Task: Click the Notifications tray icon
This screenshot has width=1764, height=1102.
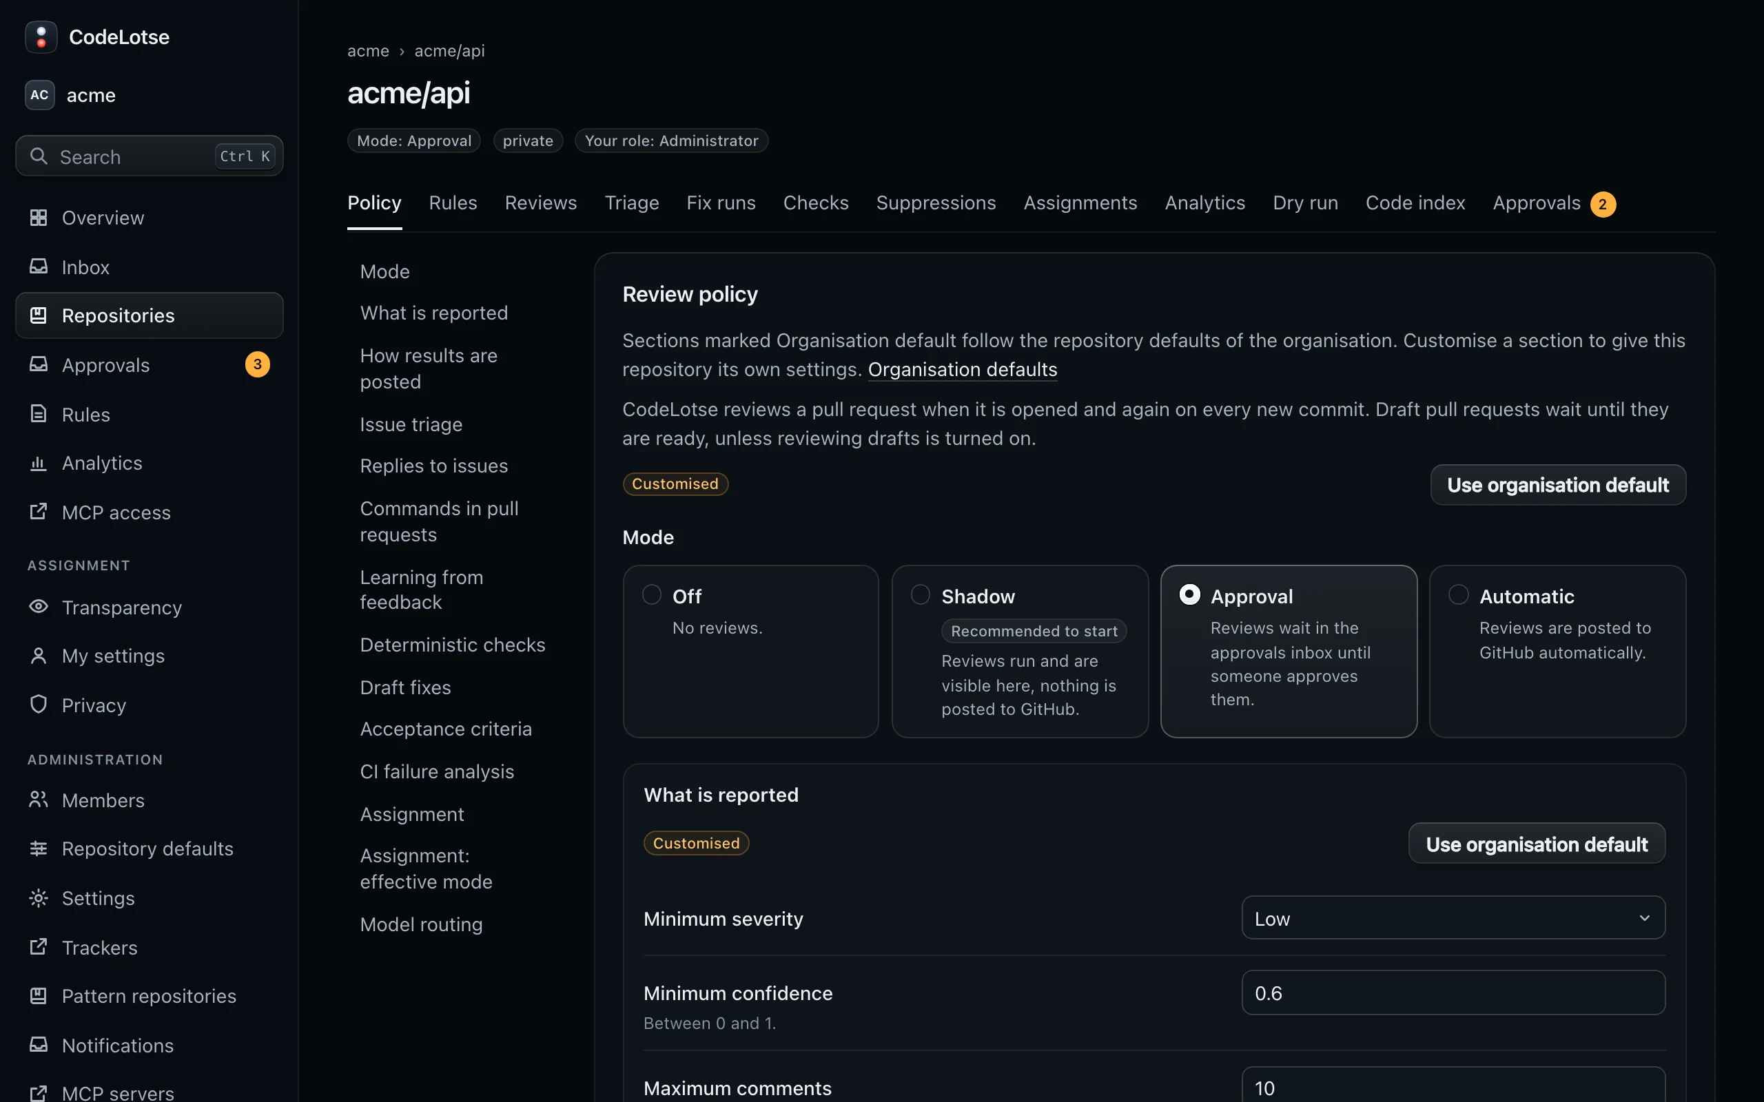Action: (x=38, y=1044)
